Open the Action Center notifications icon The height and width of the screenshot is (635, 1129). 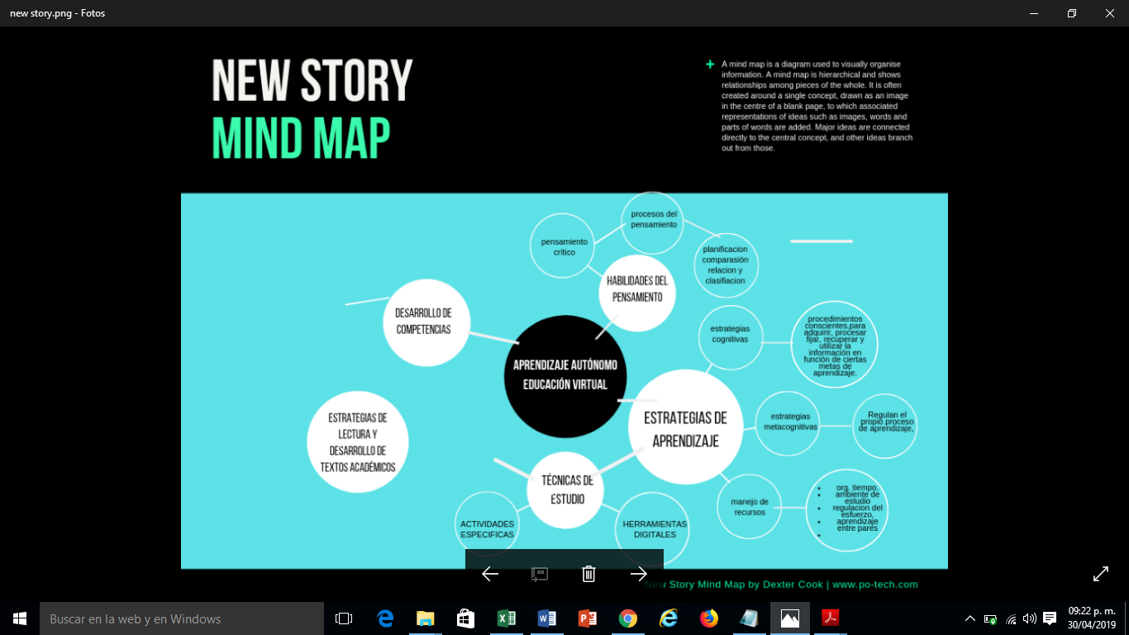click(x=1050, y=618)
